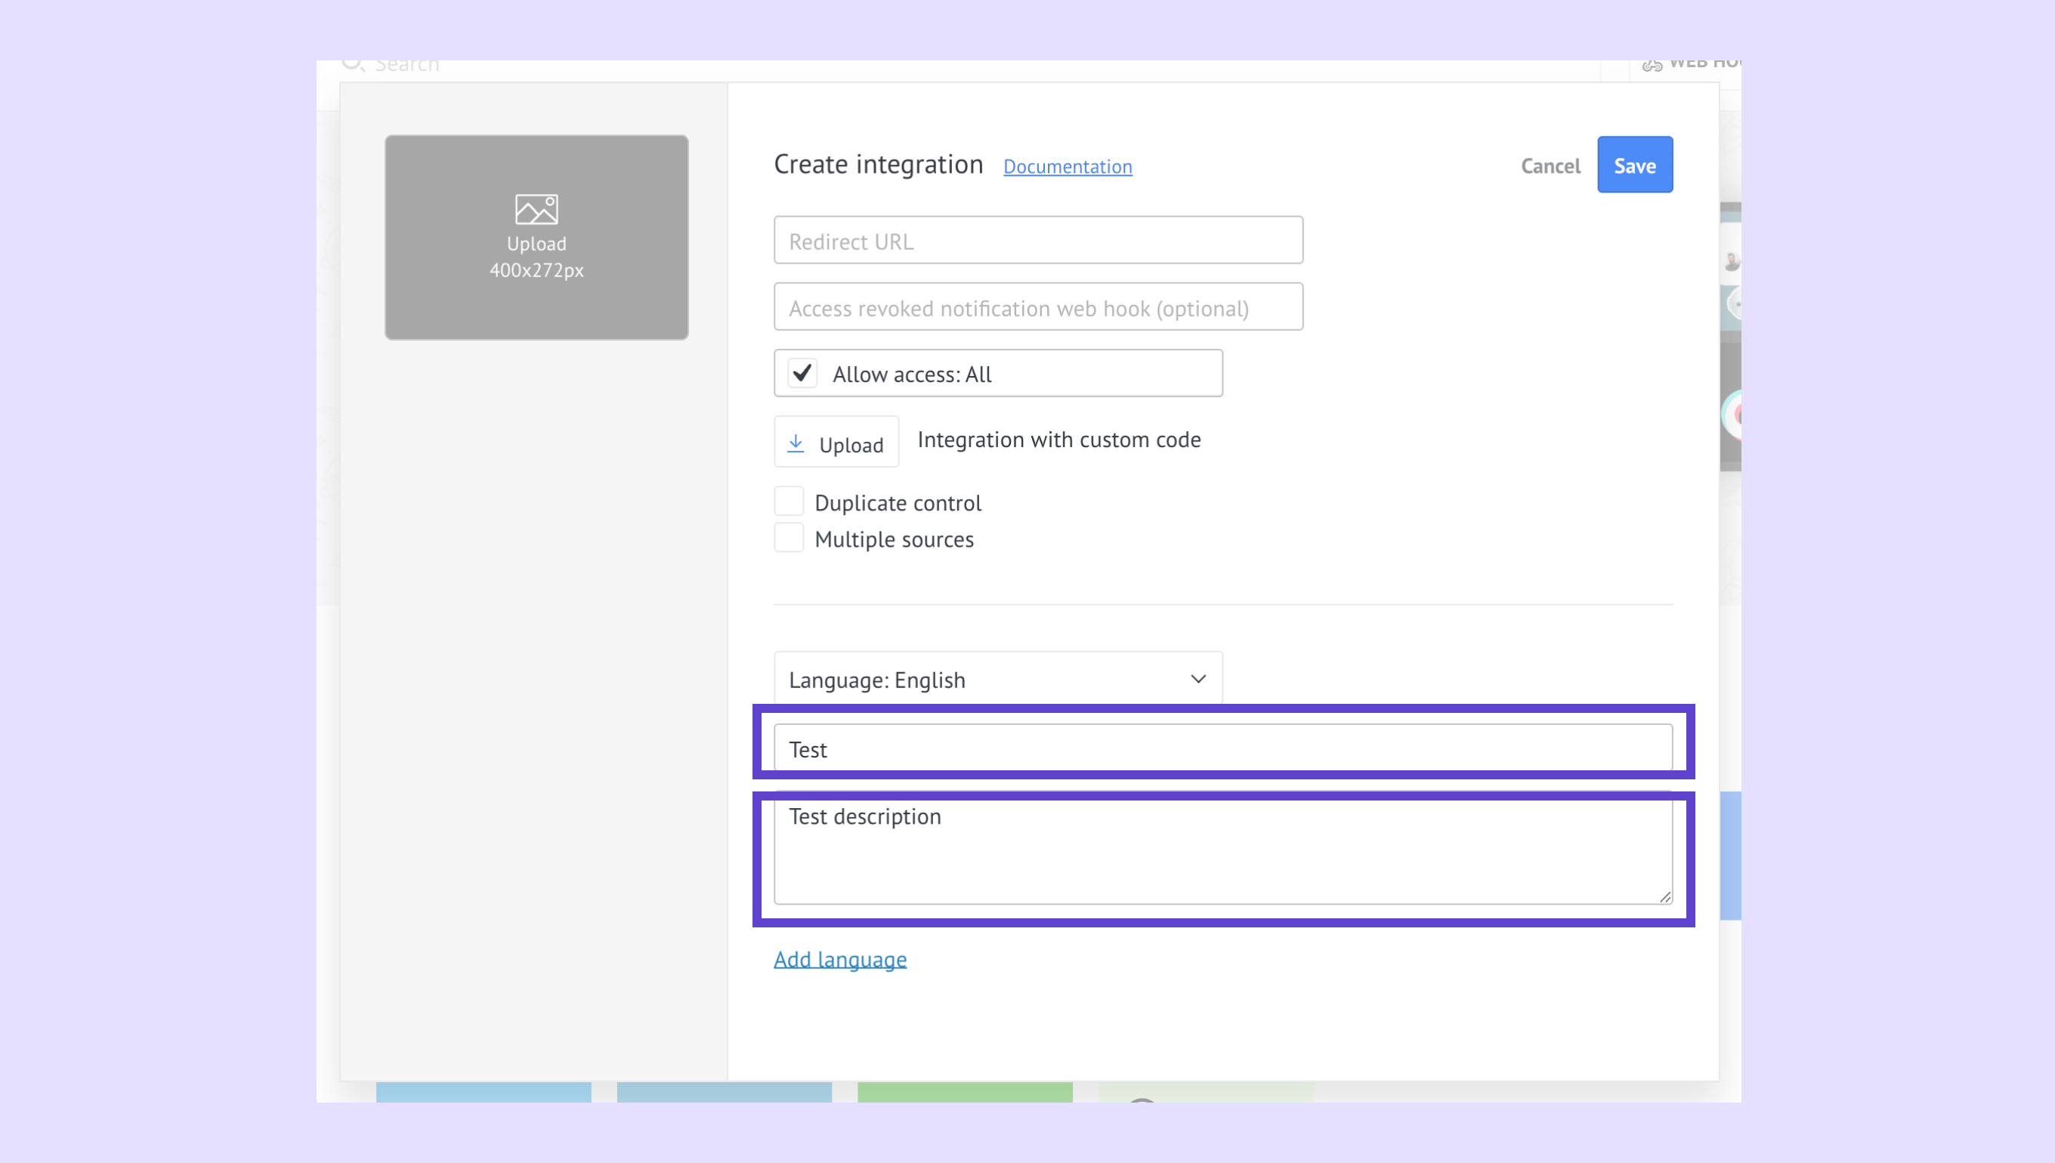The height and width of the screenshot is (1163, 2055).
Task: Enable the Duplicate control checkbox
Action: pyautogui.click(x=789, y=501)
